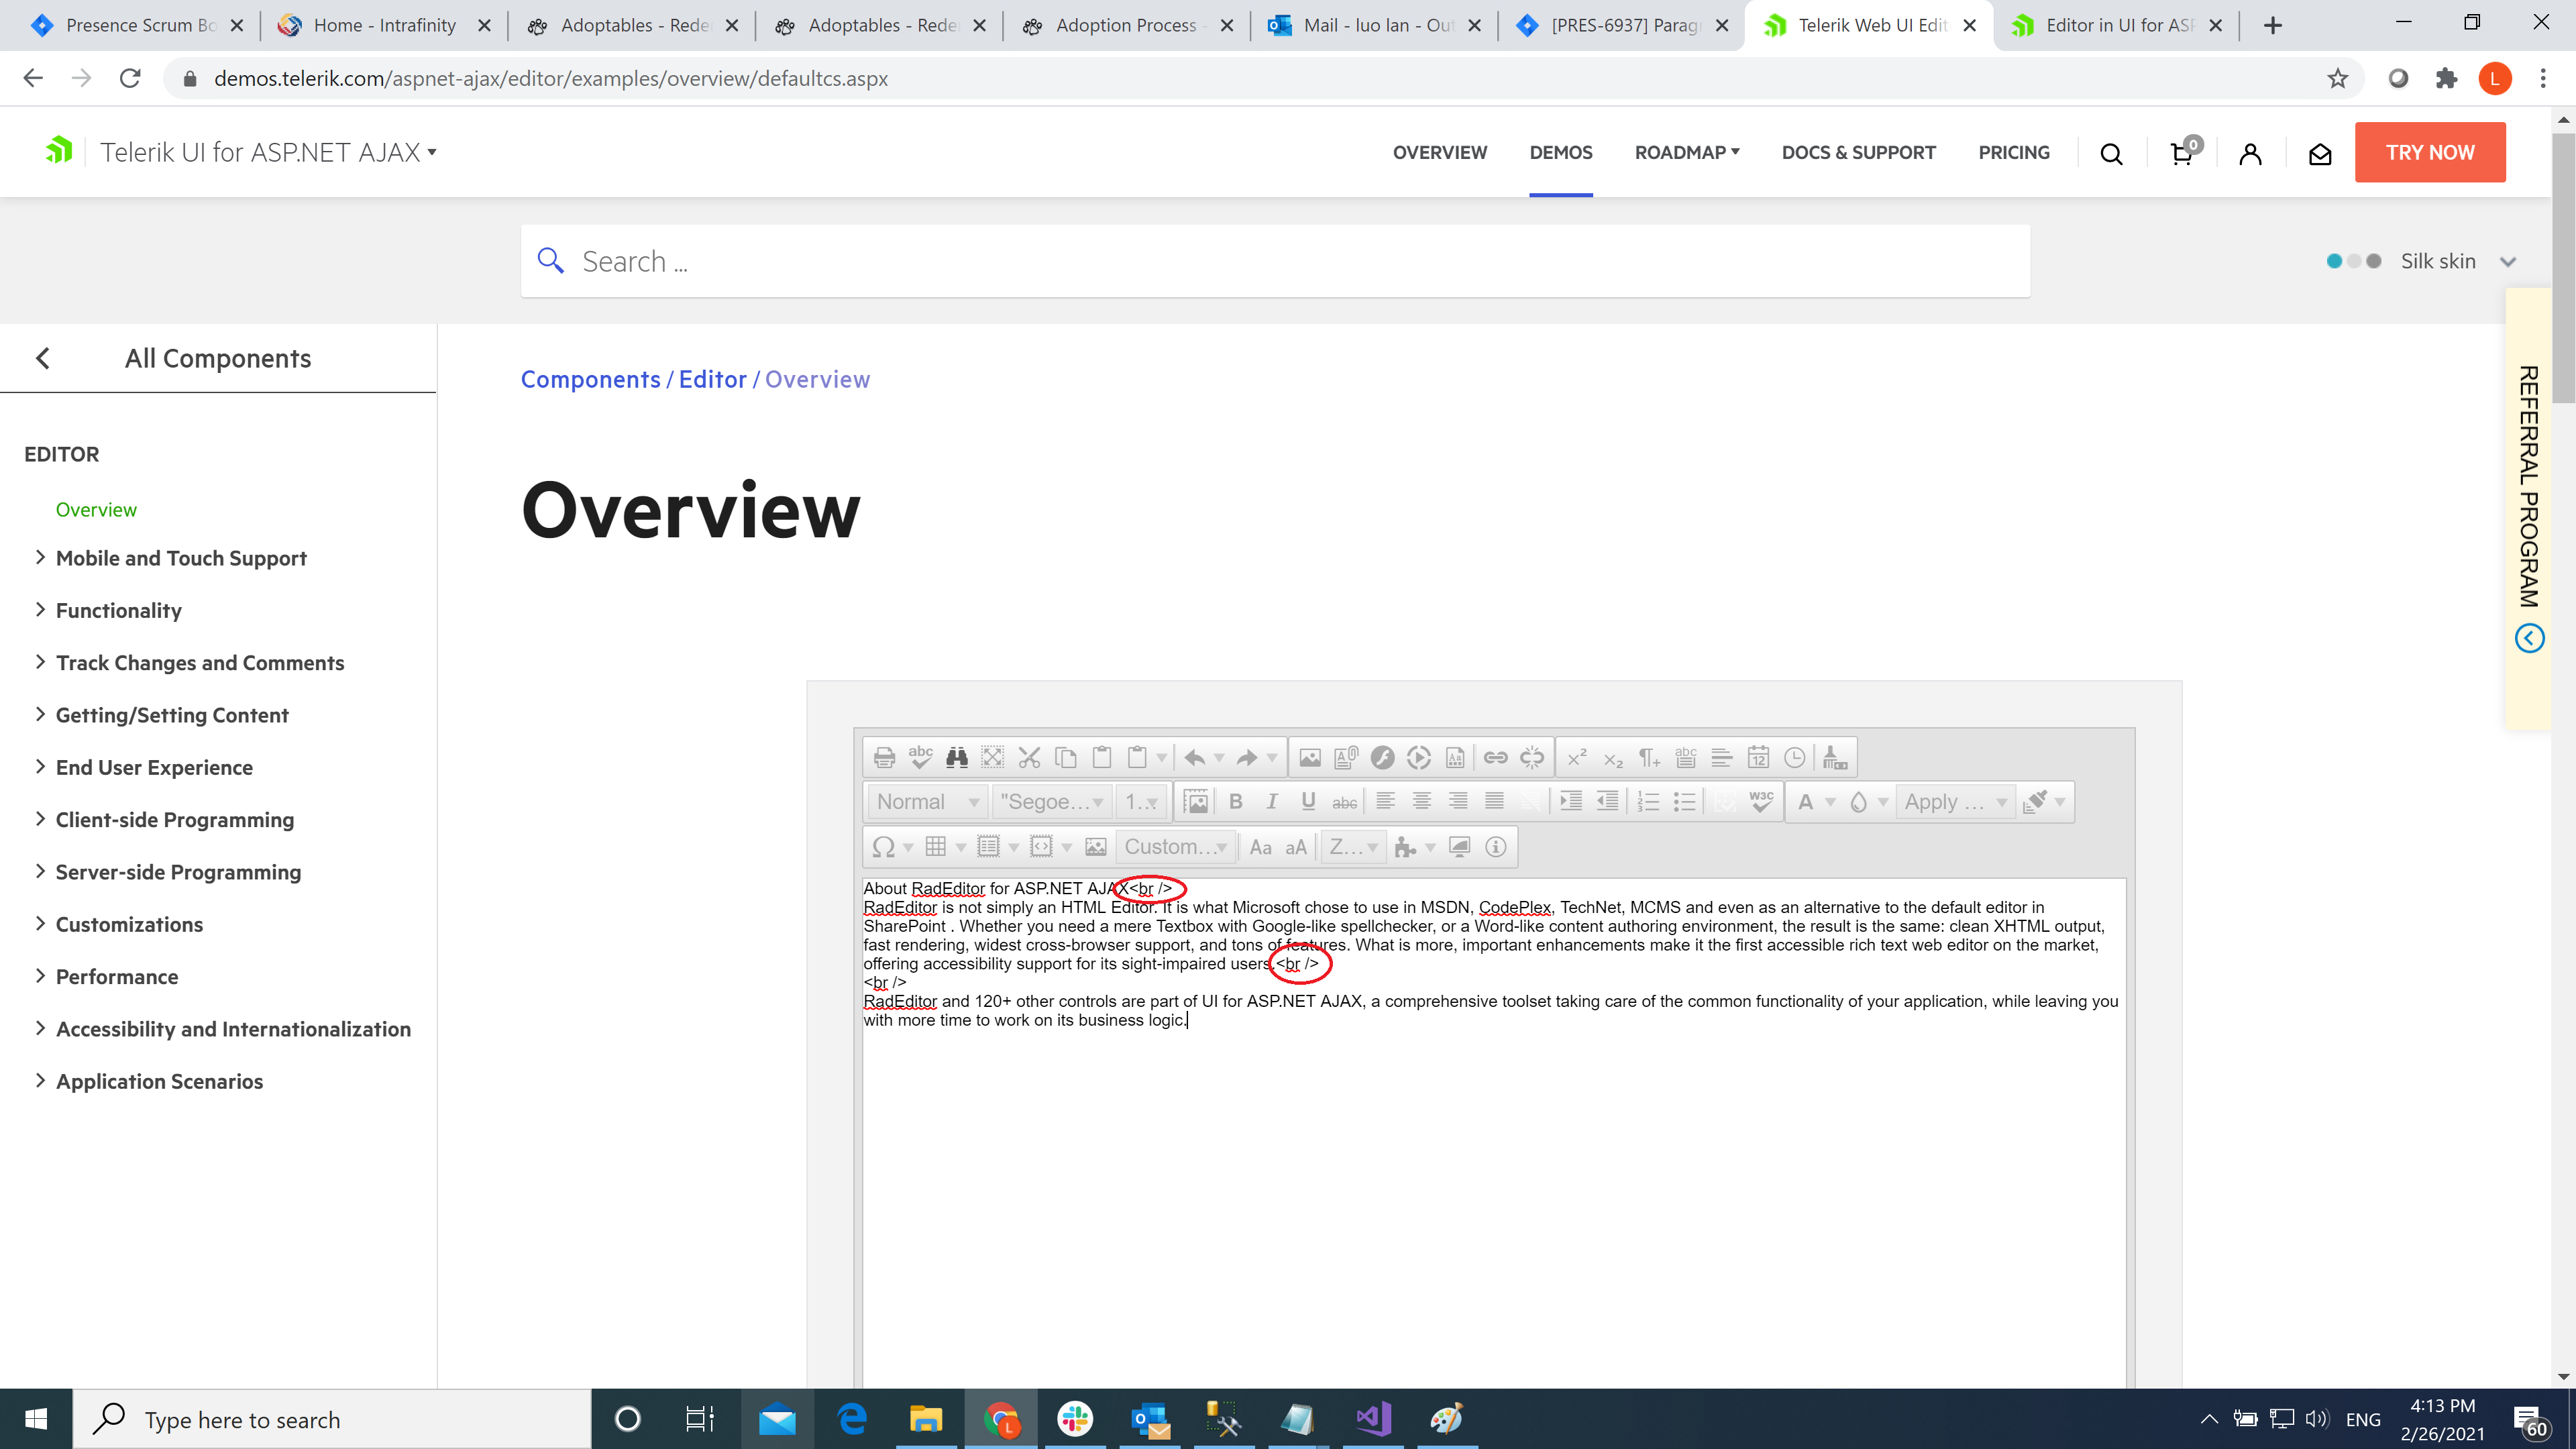Click the TRY NOW button

(x=2429, y=152)
